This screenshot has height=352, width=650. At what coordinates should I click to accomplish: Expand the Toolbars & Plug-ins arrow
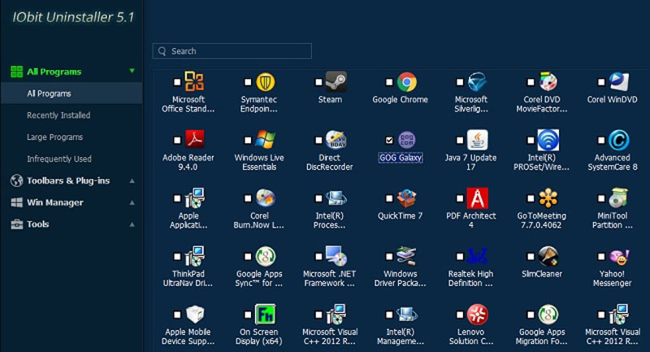(x=132, y=180)
